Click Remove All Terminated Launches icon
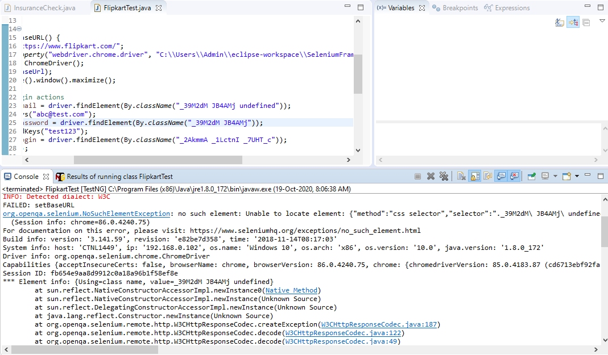The height and width of the screenshot is (355, 608). [x=444, y=176]
